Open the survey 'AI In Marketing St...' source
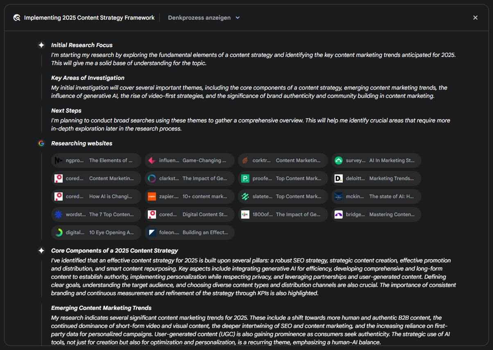The height and width of the screenshot is (350, 493). point(376,160)
